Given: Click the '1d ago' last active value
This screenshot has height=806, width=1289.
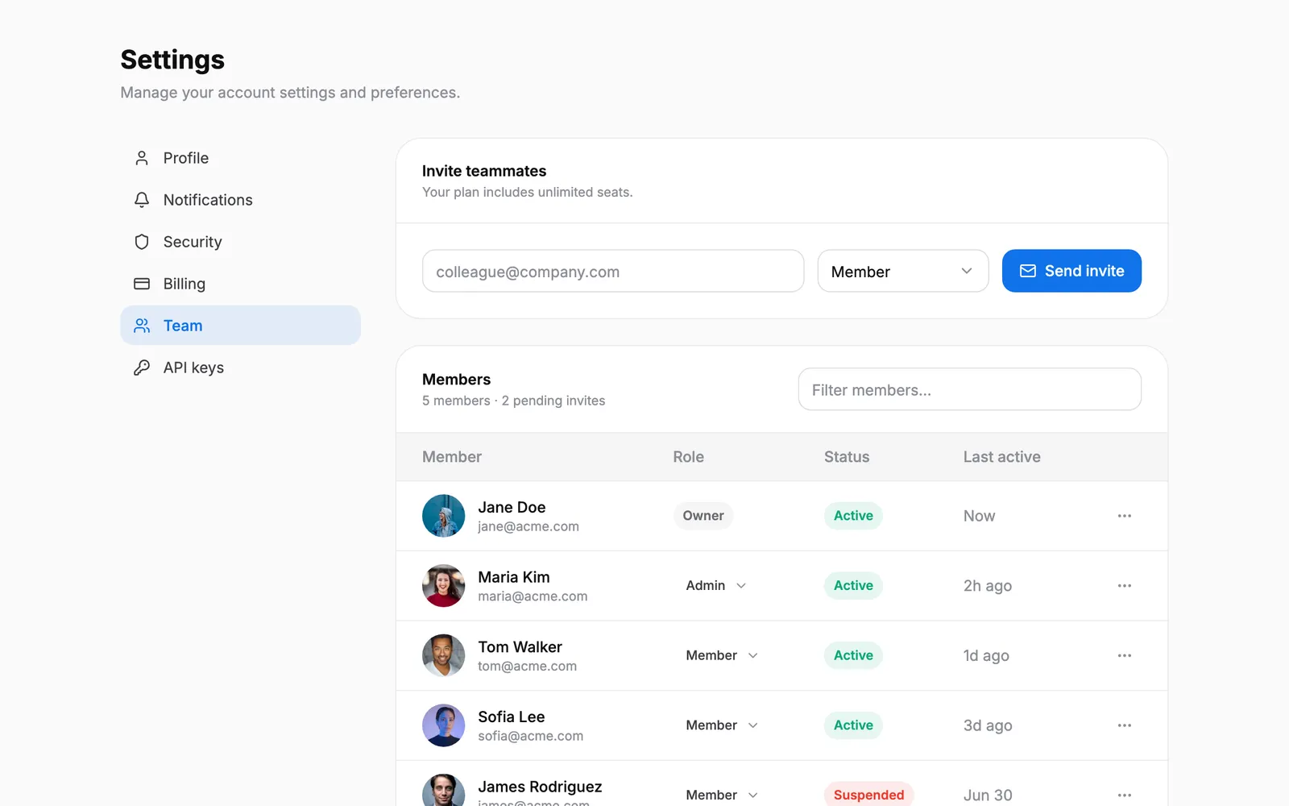Looking at the screenshot, I should (986, 656).
